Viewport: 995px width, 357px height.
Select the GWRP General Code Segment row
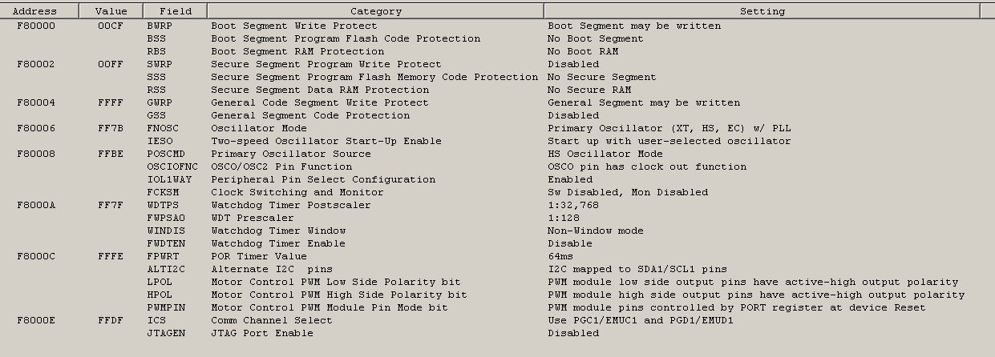point(497,102)
